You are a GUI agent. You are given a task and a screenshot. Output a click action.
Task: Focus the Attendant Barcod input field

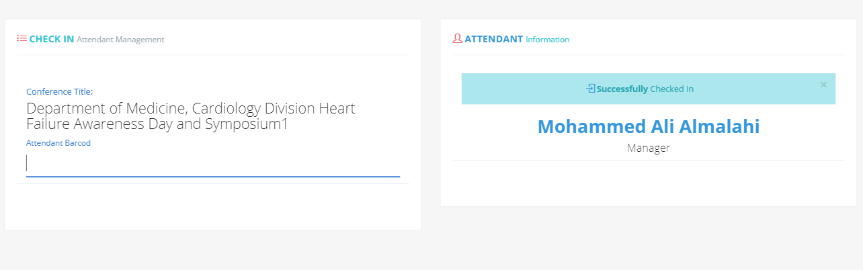click(x=213, y=164)
